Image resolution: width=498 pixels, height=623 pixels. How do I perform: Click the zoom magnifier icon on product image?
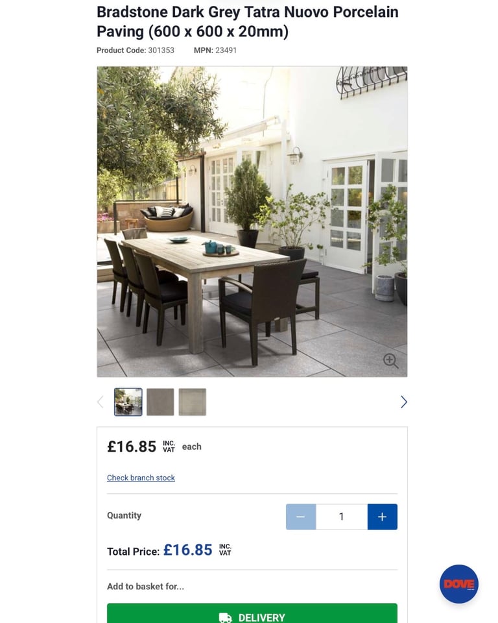coord(390,361)
